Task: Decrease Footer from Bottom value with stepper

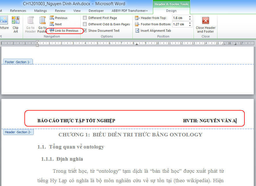Action: (189, 25)
